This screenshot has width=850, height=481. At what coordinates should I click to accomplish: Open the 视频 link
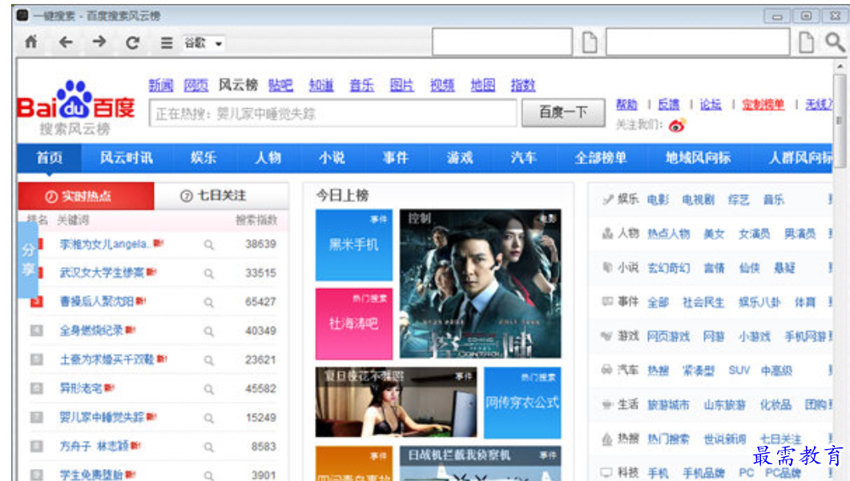(x=442, y=85)
